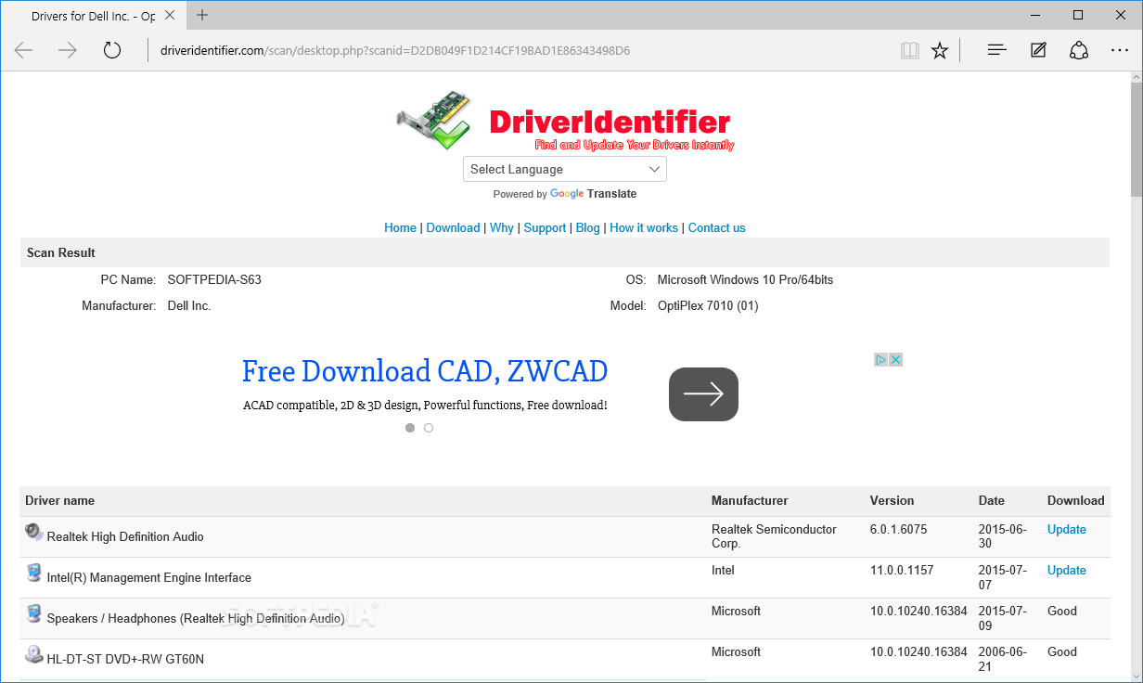Image resolution: width=1143 pixels, height=683 pixels.
Task: Click the ad arrow button
Action: [x=703, y=394]
